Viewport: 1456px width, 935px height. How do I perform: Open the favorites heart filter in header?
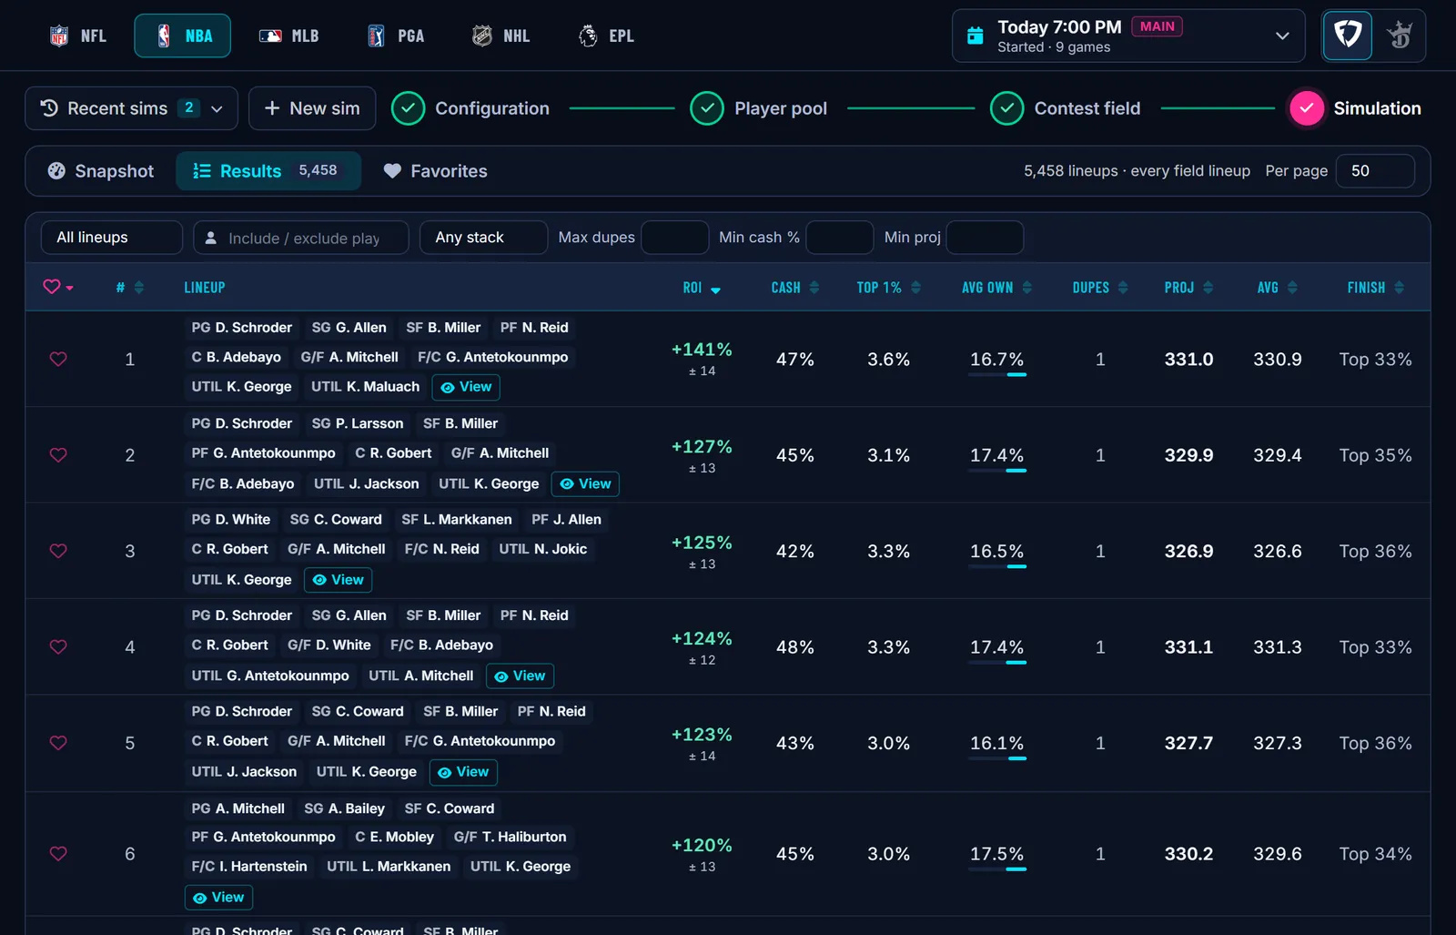pos(58,287)
